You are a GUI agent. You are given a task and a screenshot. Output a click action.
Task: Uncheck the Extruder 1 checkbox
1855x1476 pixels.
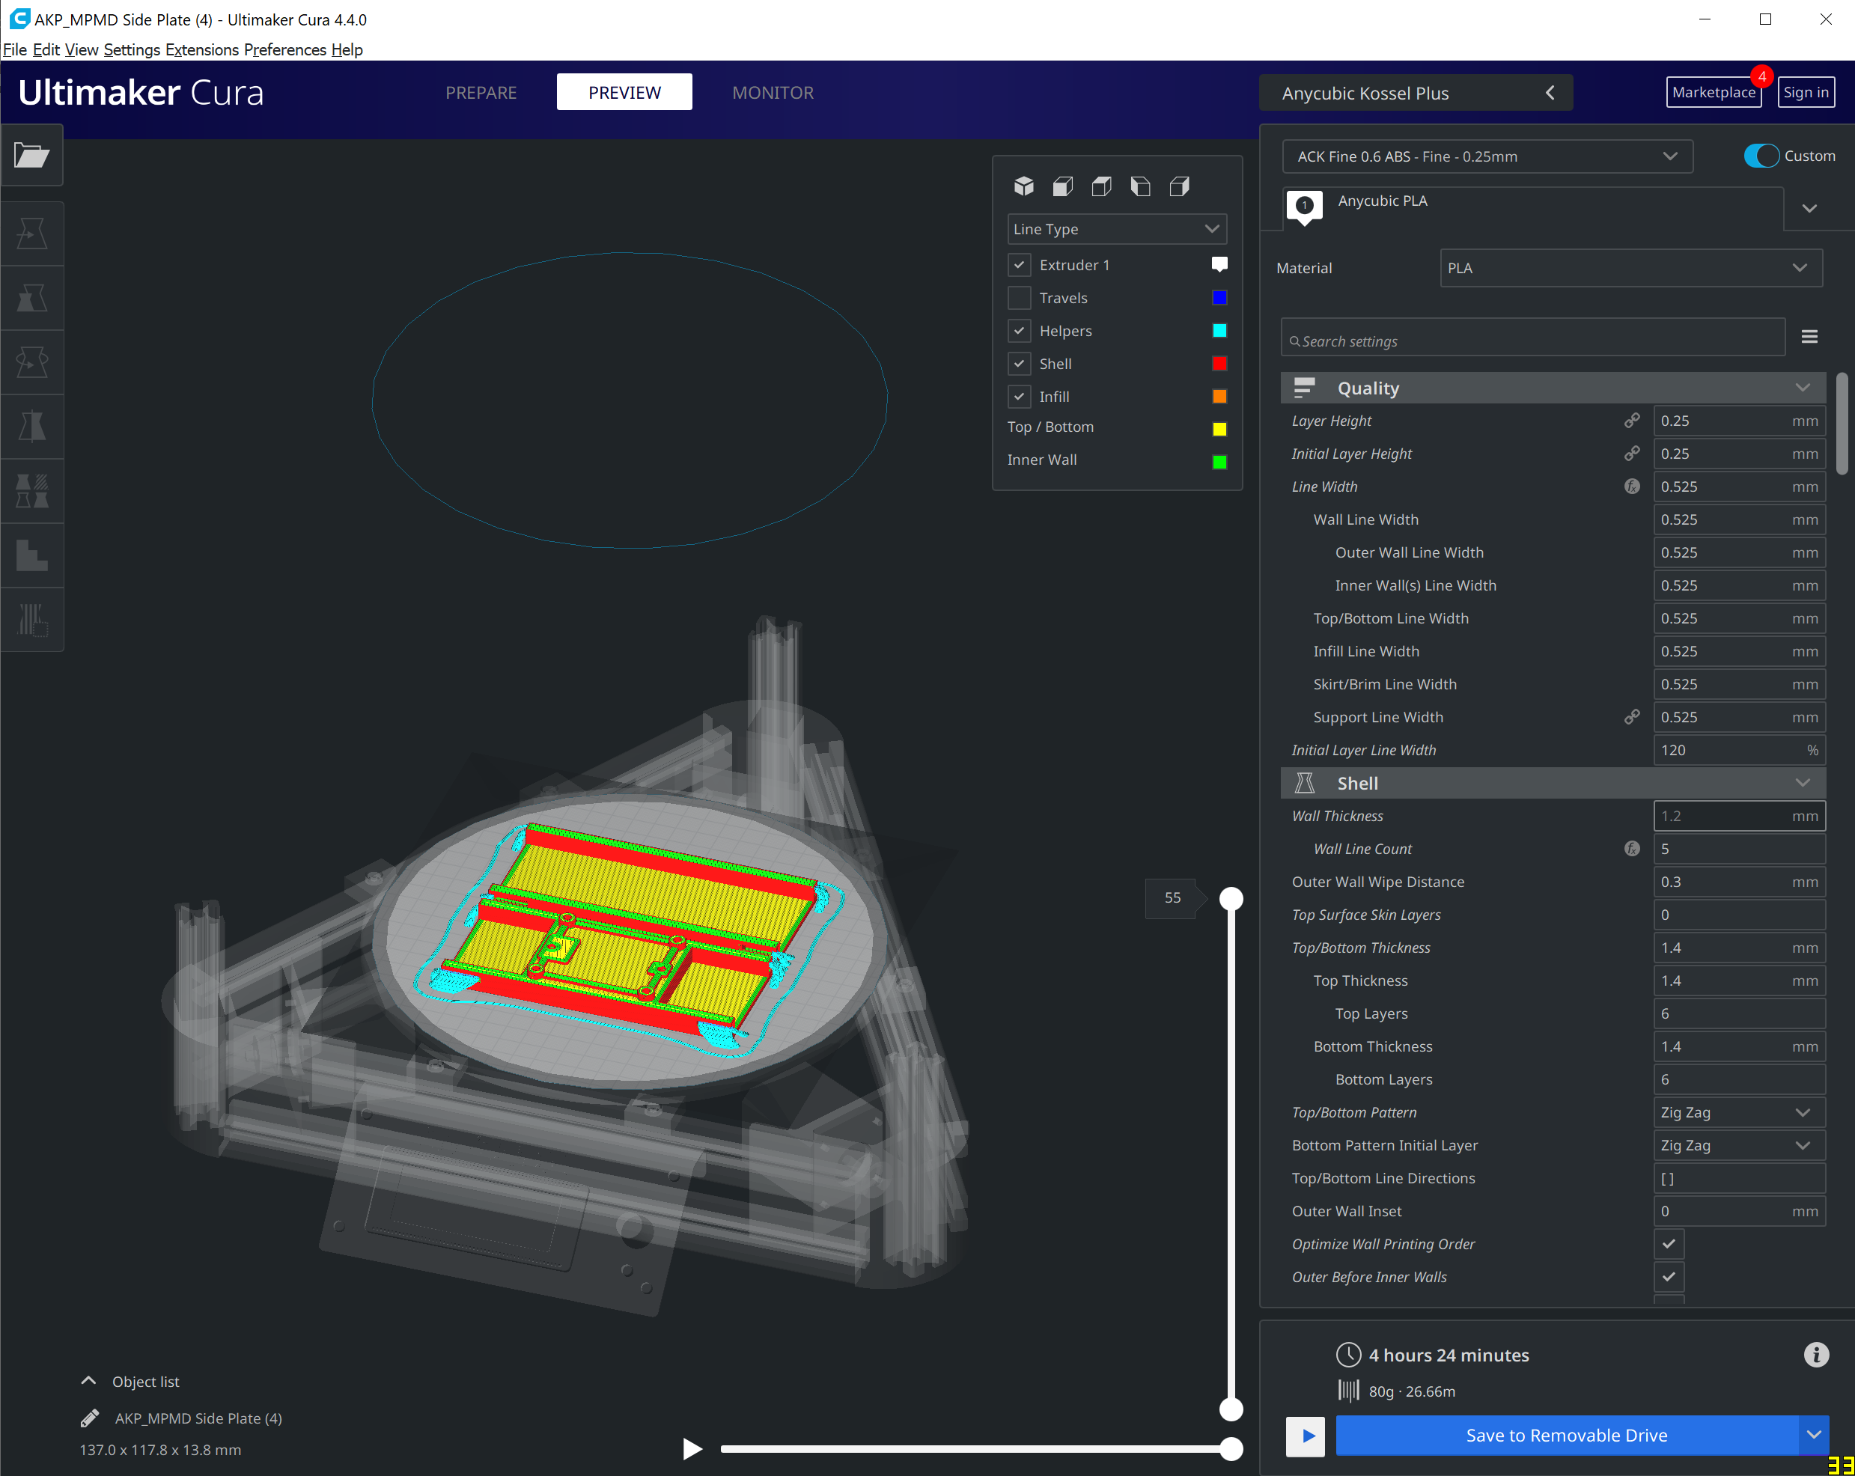click(1020, 265)
